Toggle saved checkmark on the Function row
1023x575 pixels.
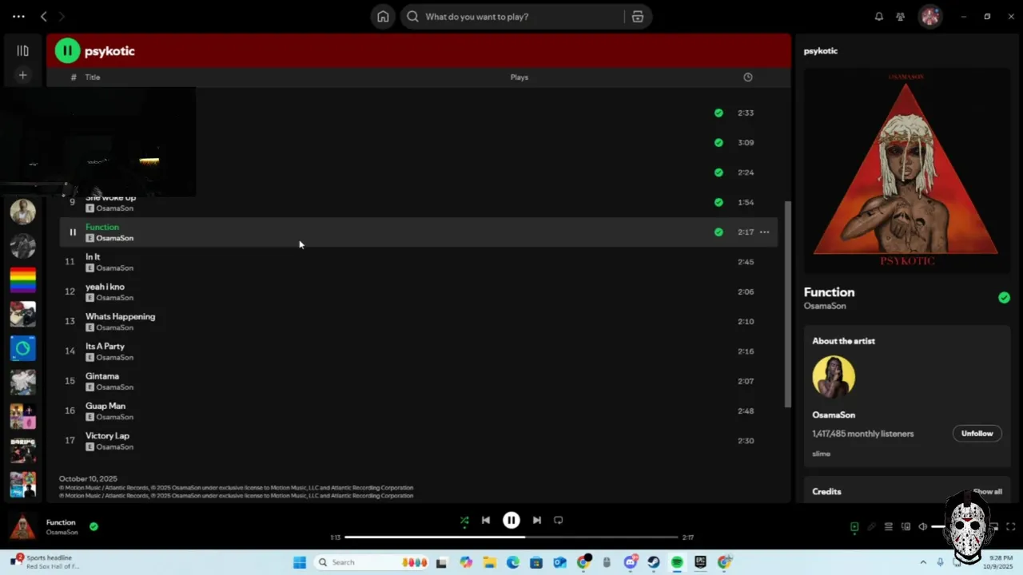tap(718, 232)
